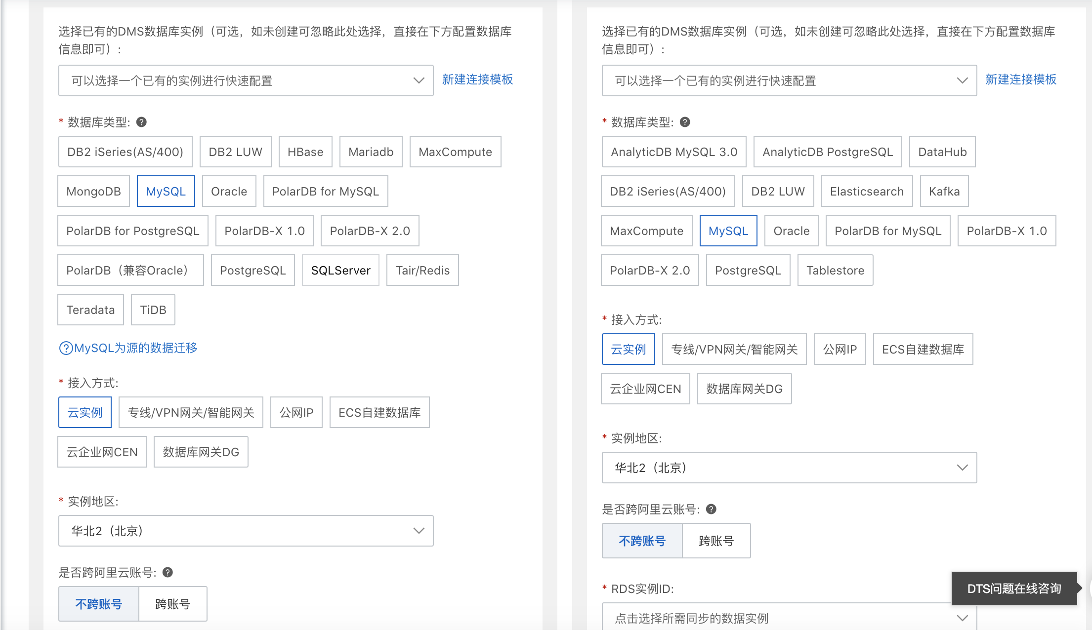
Task: Select source 专线/VPN网关/智能网关 access method
Action: pos(191,412)
